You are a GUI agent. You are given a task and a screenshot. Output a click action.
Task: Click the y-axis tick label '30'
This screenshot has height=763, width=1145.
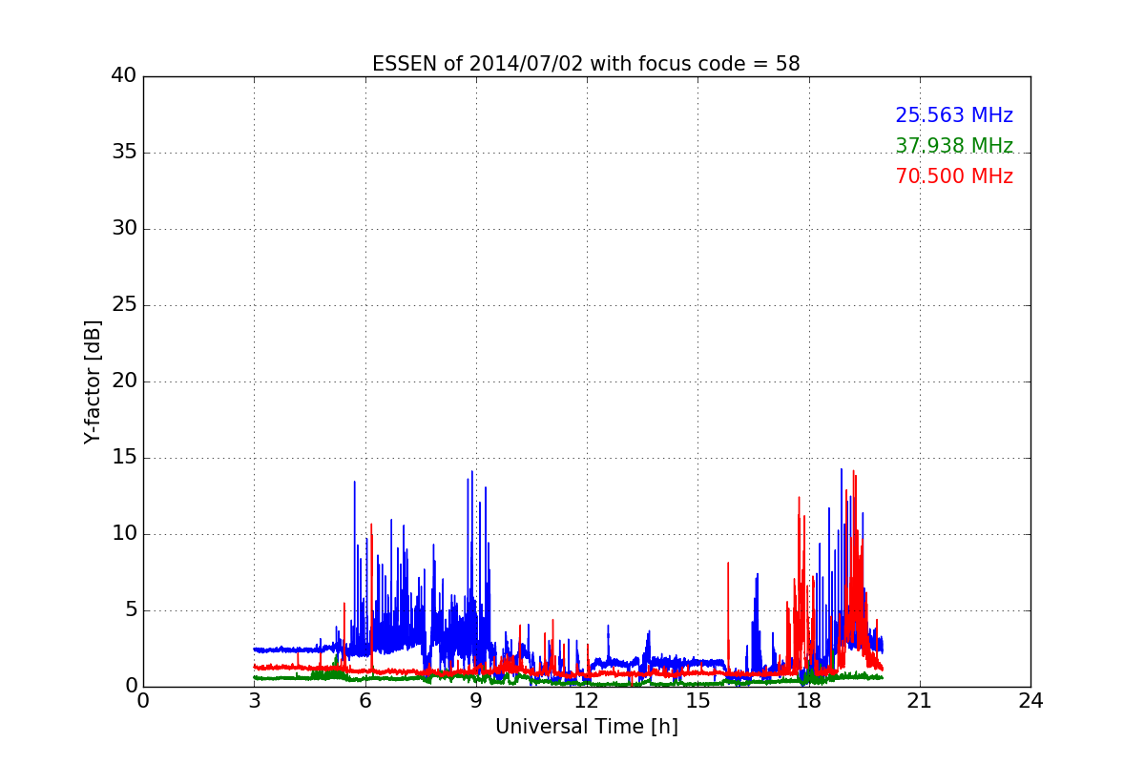(x=124, y=229)
